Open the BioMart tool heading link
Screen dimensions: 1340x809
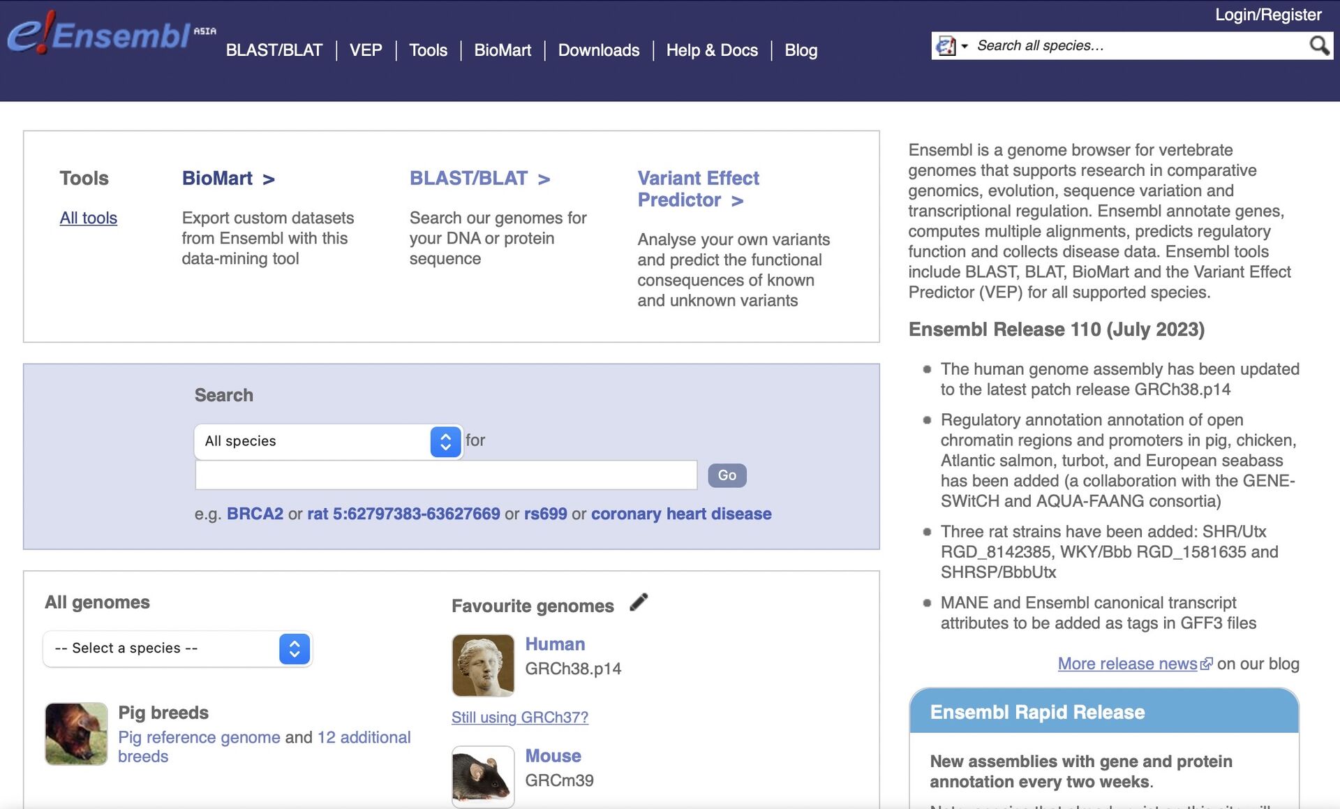(228, 178)
